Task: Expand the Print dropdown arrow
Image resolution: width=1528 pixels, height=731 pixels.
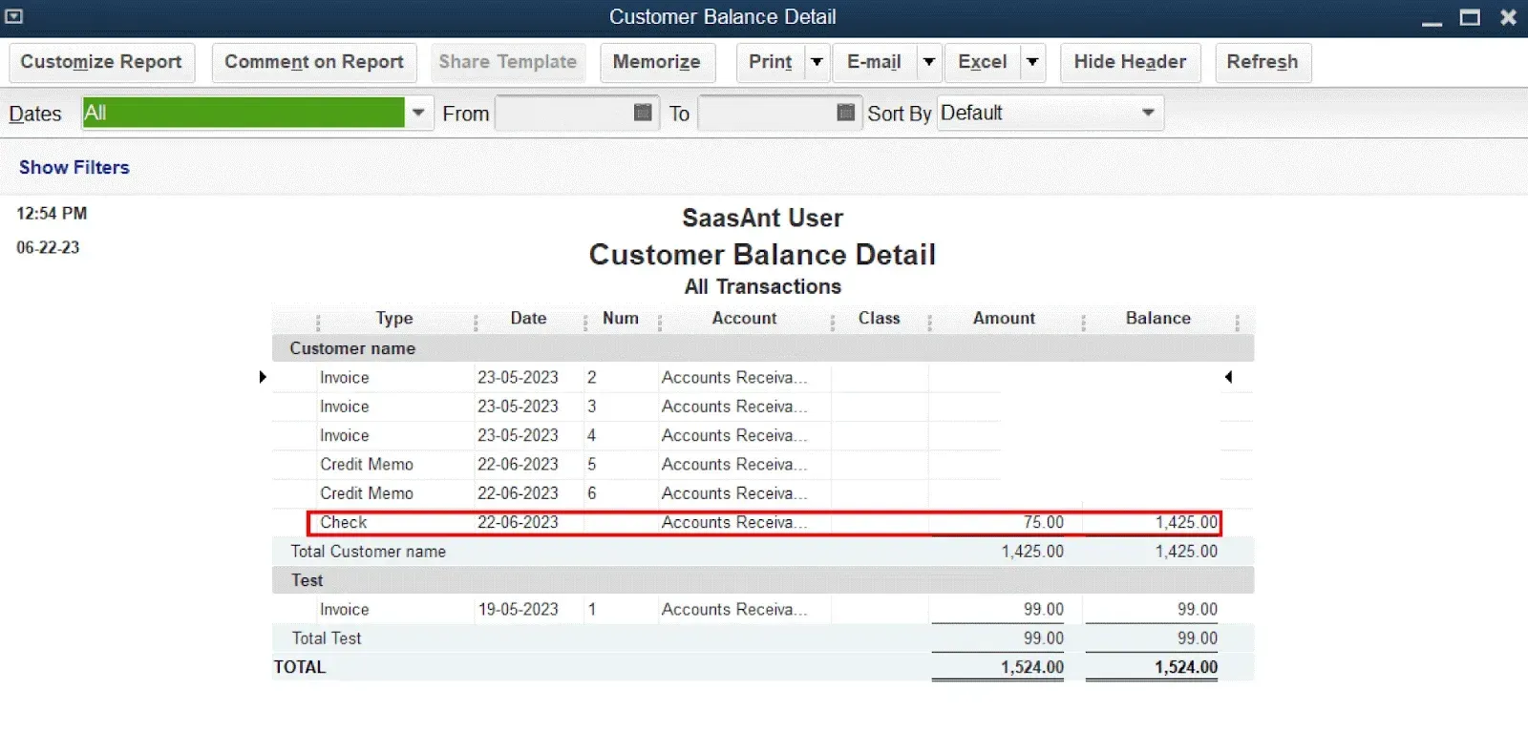Action: [817, 62]
